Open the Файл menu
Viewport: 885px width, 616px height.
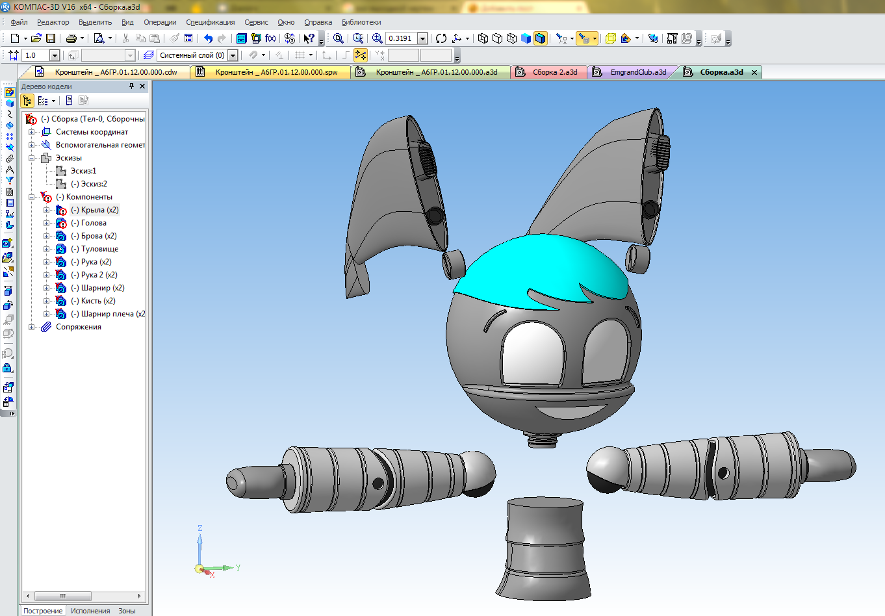tap(19, 22)
